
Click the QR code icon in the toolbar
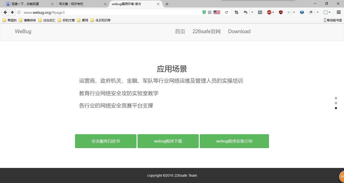point(210,12)
